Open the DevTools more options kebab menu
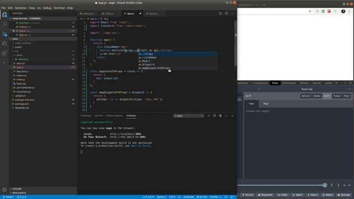This screenshot has height=199, width=354. point(345,83)
